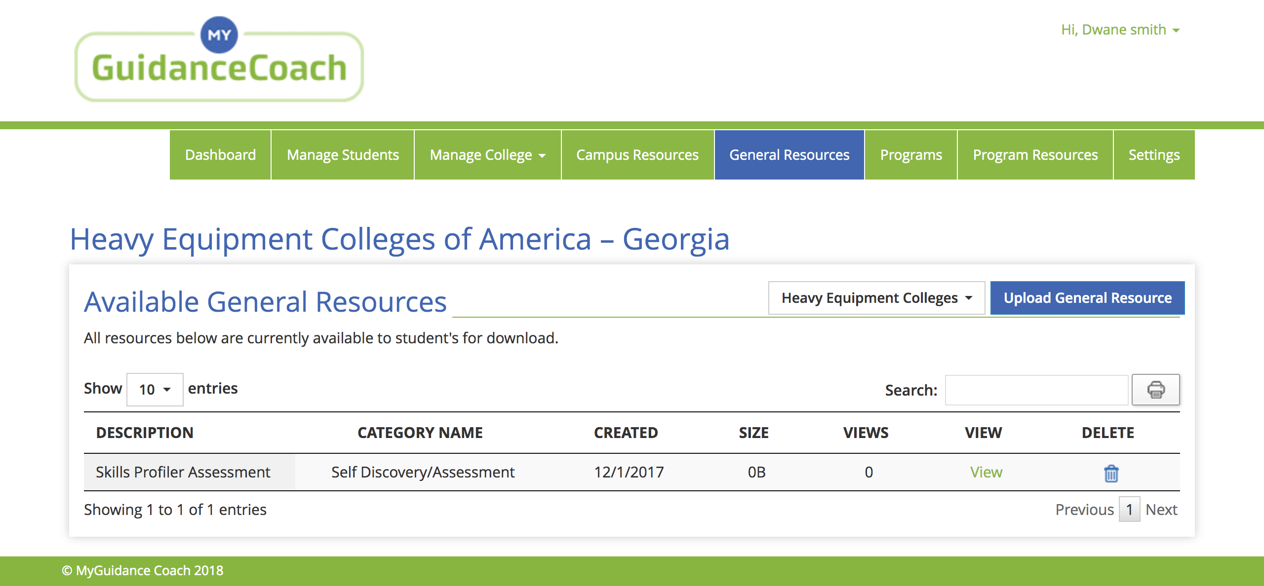Click the 12/1/2017 created date cell
1264x586 pixels.
629,472
